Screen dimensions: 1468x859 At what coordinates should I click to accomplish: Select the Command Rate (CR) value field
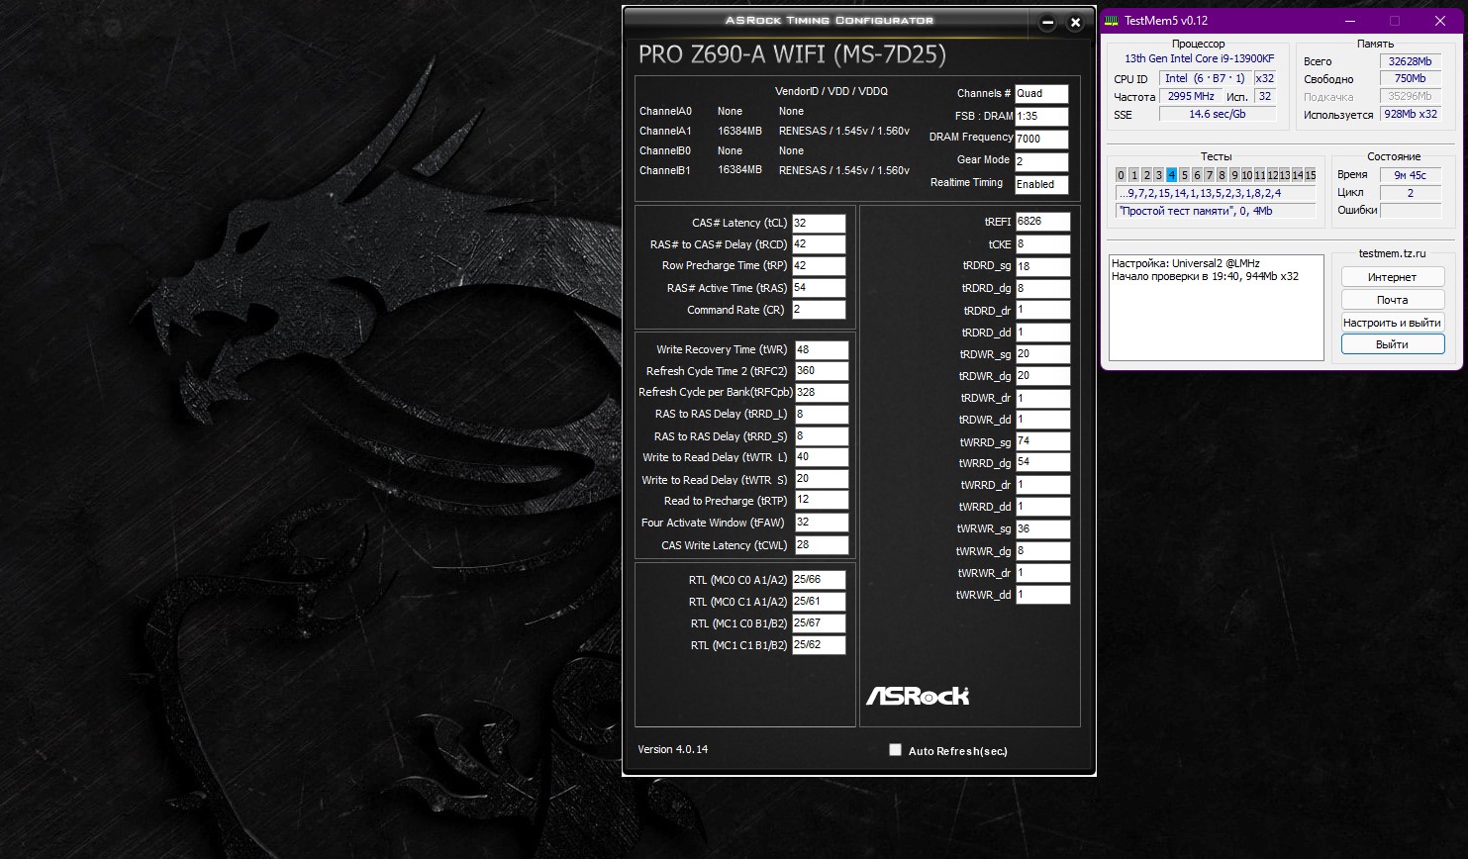pos(819,310)
